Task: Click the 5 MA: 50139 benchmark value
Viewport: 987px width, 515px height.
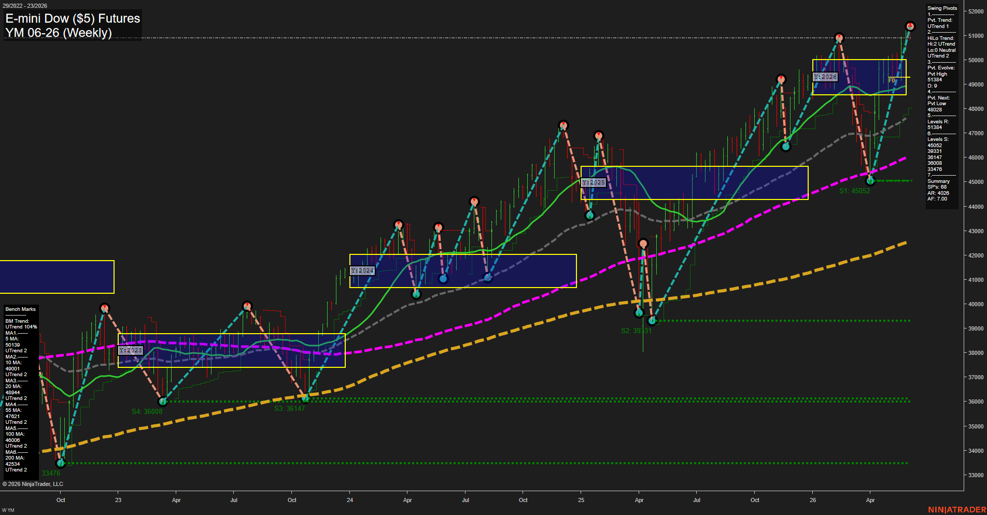Action: pyautogui.click(x=12, y=342)
